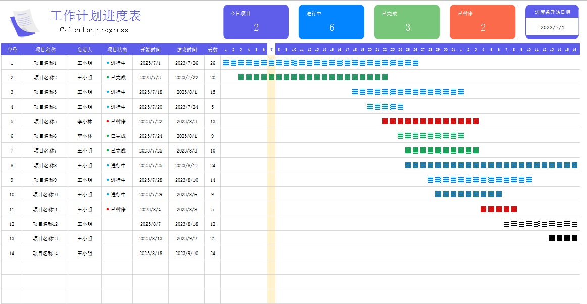Click the red Gantt bar for 项目名称5
Image resolution: width=587 pixels, height=304 pixels.
(430, 121)
